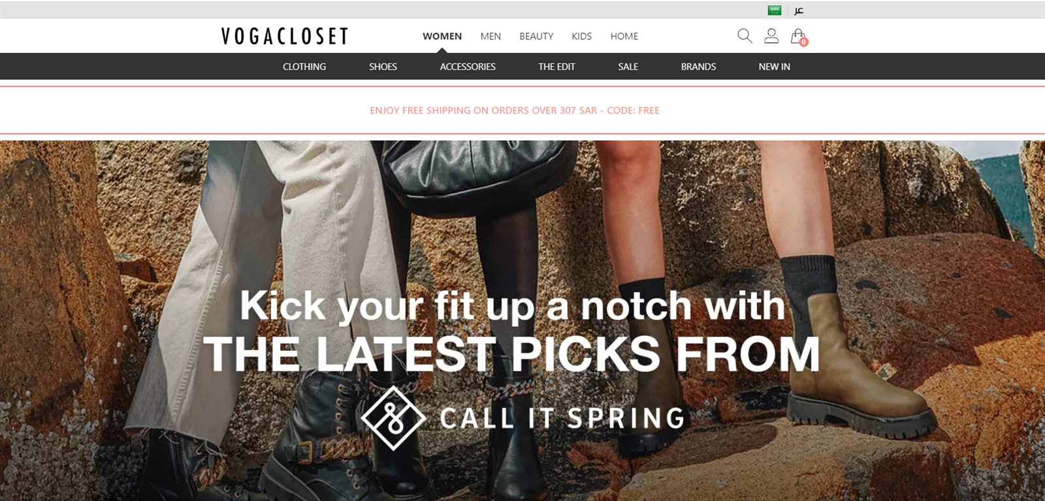The image size is (1045, 501).
Task: Click the VogaCloset logo
Action: pos(284,36)
